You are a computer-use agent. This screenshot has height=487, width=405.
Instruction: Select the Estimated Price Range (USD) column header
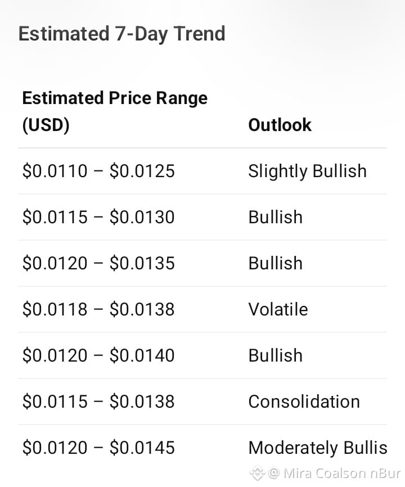point(115,111)
